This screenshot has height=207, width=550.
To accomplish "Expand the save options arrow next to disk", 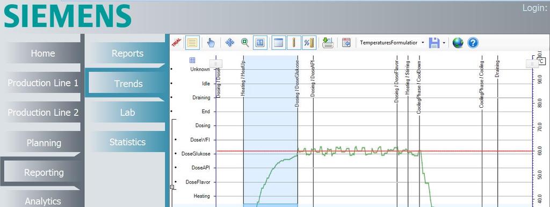I will pos(444,43).
